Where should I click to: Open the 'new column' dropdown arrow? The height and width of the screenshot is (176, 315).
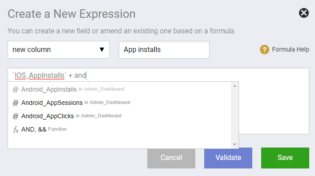102,50
